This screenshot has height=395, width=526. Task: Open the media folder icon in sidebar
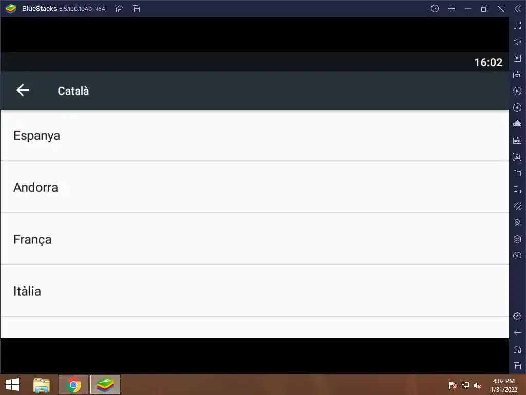coord(517,173)
